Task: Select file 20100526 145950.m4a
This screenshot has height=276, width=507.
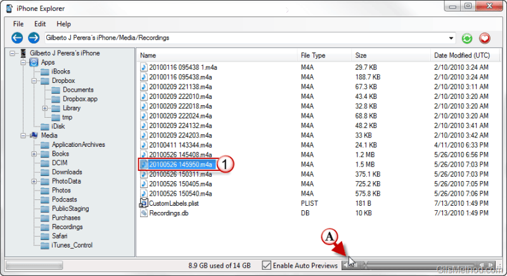Action: [181, 165]
